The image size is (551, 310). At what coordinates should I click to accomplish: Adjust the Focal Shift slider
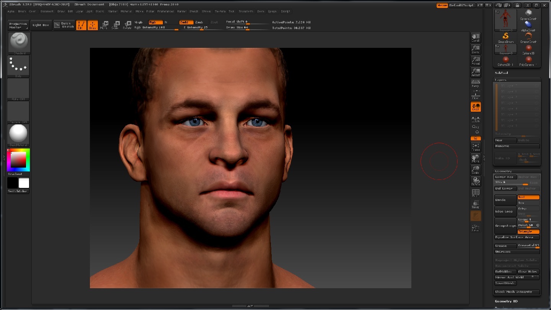click(247, 22)
